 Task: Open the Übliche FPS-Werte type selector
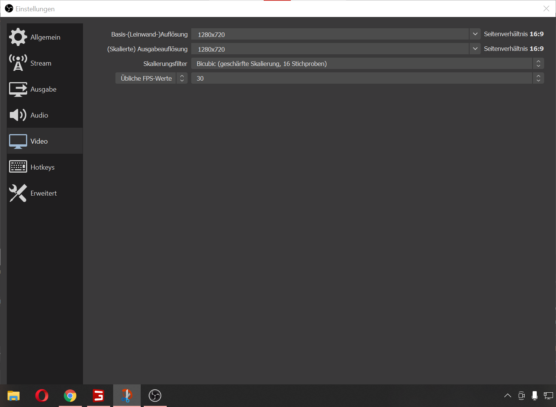point(151,78)
